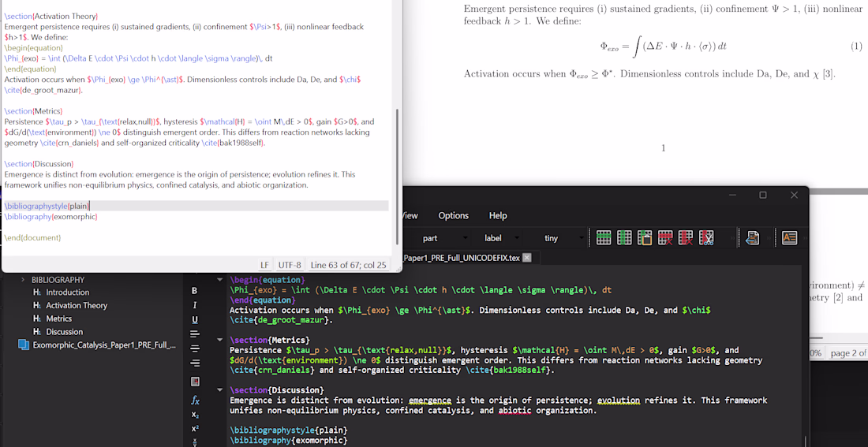Add a table column with the green column icon
This screenshot has height=447, width=868.
pos(624,238)
